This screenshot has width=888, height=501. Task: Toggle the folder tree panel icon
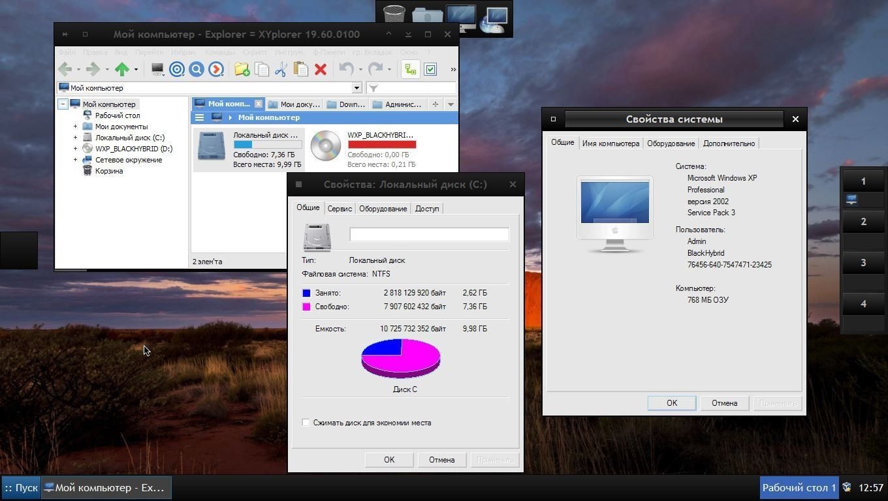(x=410, y=69)
